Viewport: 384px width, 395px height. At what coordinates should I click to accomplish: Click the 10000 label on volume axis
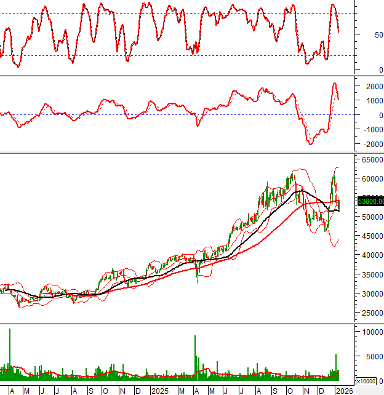pos(370,332)
